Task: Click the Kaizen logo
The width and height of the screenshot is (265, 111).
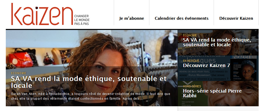Action: tap(42, 14)
